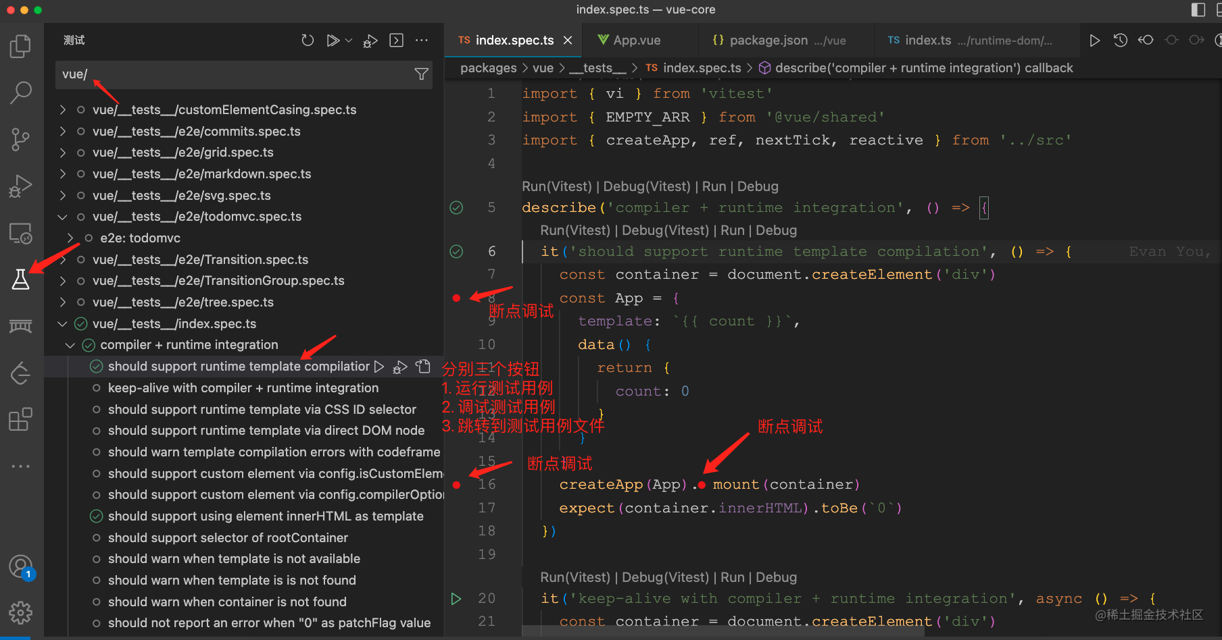This screenshot has width=1222, height=640.
Task: Open the run tests profile dropdown arrow
Action: coord(349,41)
